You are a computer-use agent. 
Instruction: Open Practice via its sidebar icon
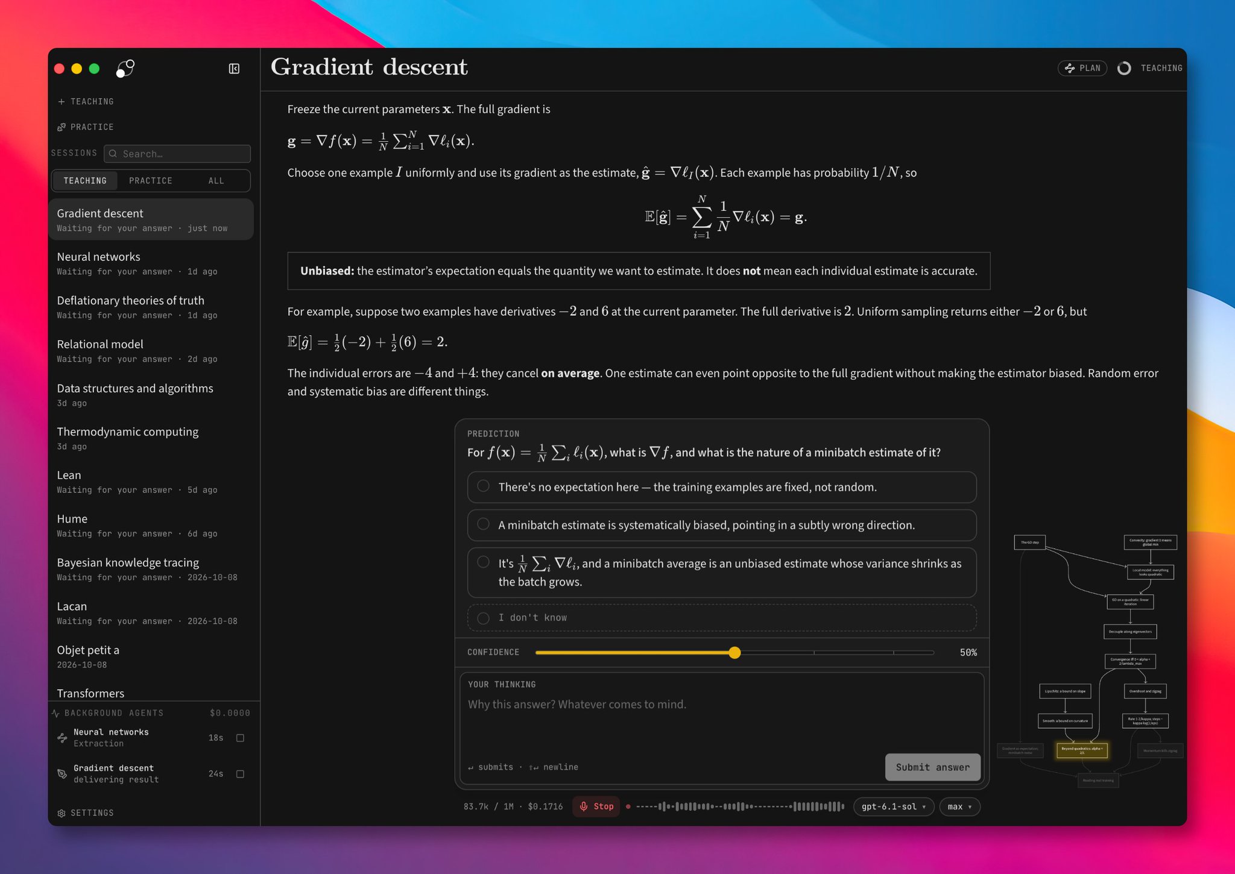[62, 127]
